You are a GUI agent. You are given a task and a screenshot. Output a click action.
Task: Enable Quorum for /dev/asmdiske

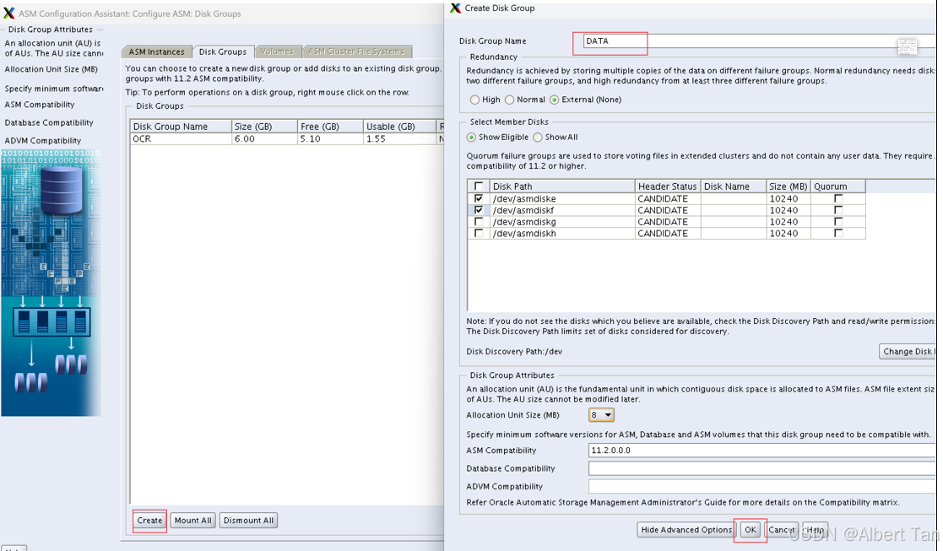[x=838, y=198]
